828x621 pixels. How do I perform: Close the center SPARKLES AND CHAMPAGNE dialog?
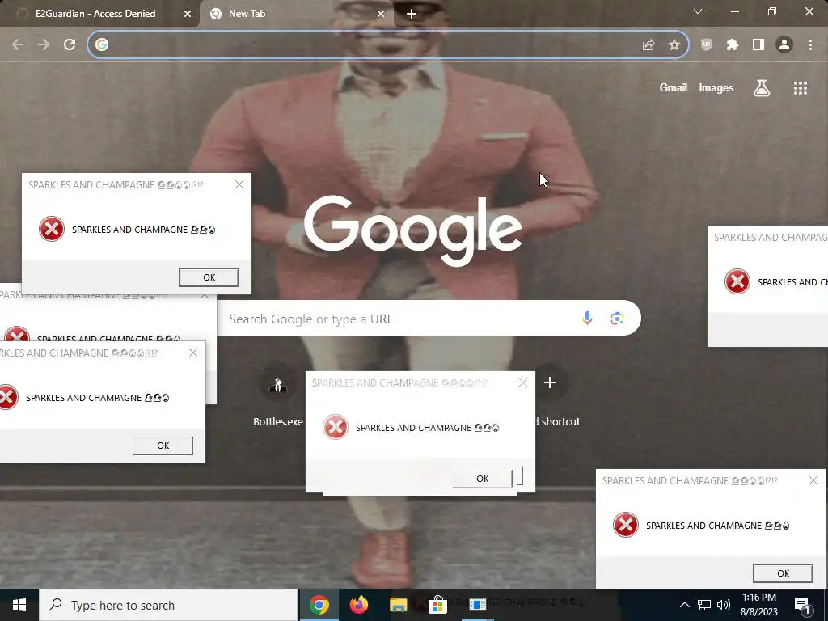coord(523,382)
